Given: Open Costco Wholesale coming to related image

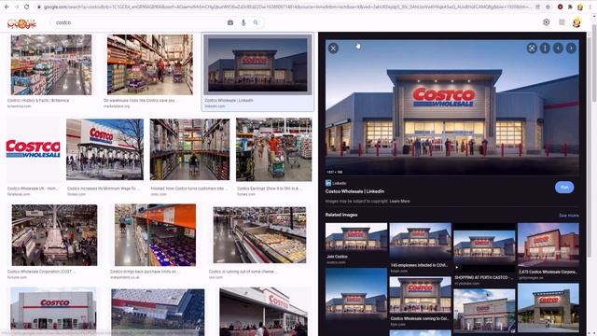Looking at the screenshot, I should point(421,296).
